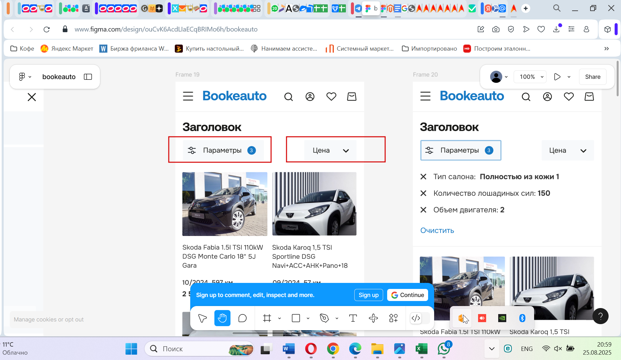Expand present options chevron next to play
Screen dimensions: 621x360
[569, 77]
